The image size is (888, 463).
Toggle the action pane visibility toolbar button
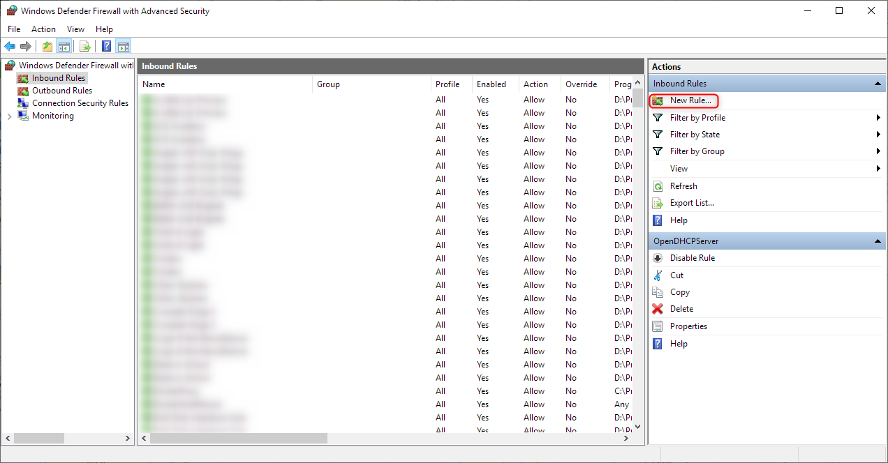tap(124, 45)
